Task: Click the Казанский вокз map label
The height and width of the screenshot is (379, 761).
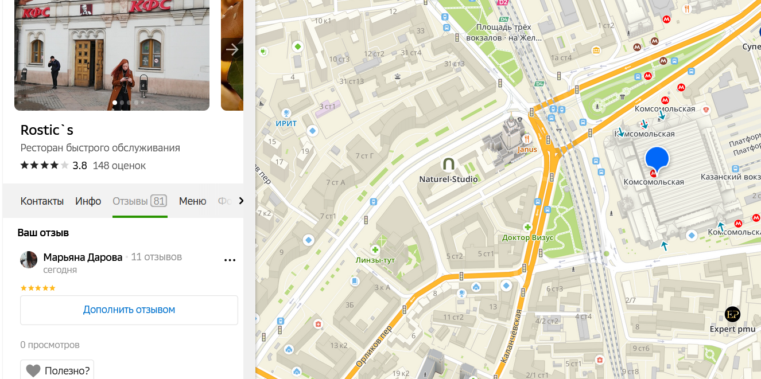Action: point(731,177)
